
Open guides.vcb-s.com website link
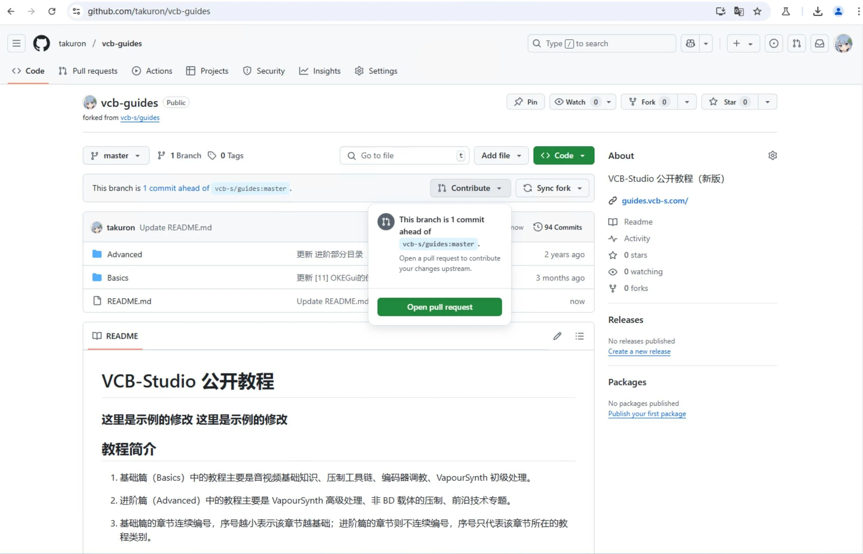(x=654, y=201)
